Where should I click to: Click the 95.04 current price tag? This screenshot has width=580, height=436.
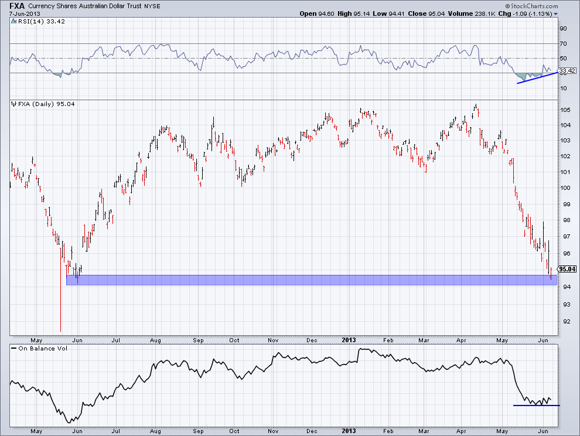point(567,269)
